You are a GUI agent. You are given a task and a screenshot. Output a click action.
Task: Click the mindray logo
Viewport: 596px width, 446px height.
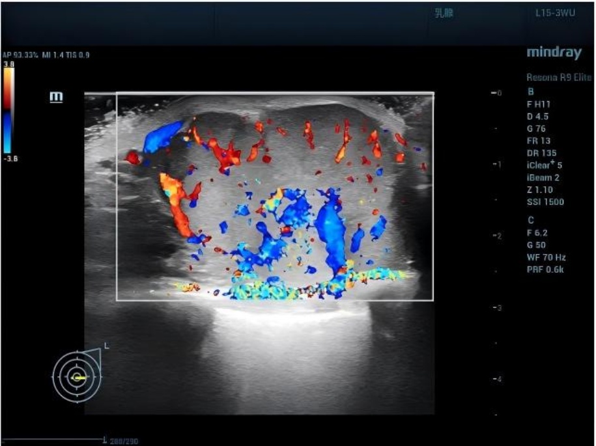click(x=554, y=53)
